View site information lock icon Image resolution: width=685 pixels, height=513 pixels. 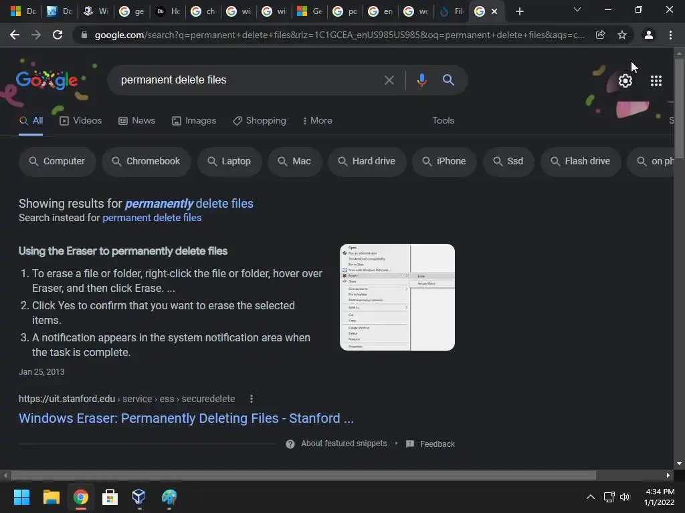pyautogui.click(x=84, y=35)
